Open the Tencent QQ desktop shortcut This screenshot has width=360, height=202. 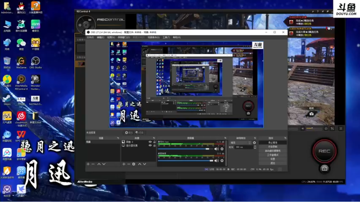(21, 8)
